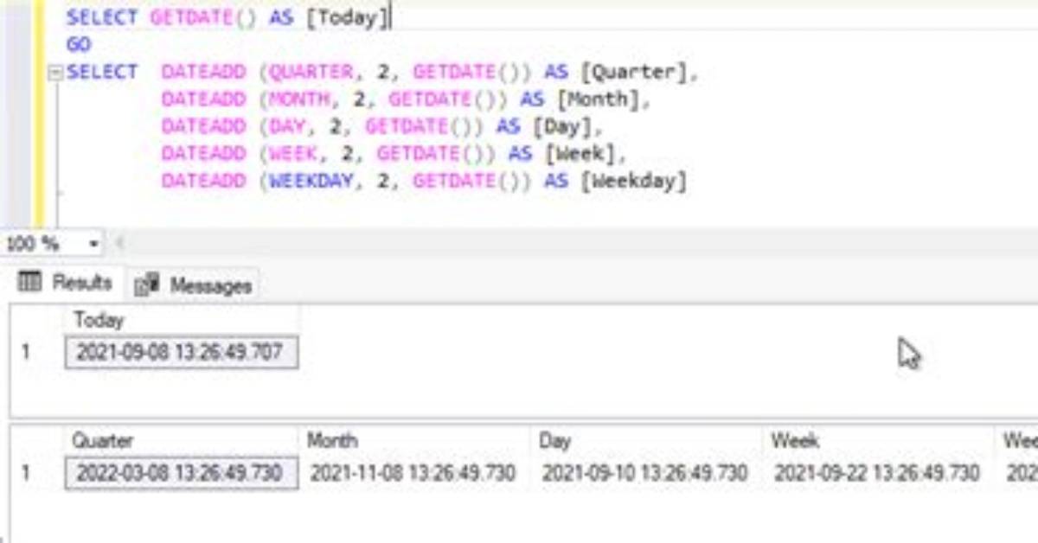This screenshot has height=543, width=1038.
Task: Click the Results tab grid icon
Action: point(29,282)
